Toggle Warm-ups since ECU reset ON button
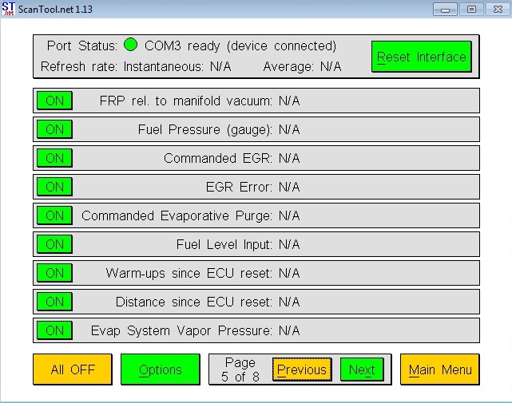The image size is (512, 403). [54, 273]
